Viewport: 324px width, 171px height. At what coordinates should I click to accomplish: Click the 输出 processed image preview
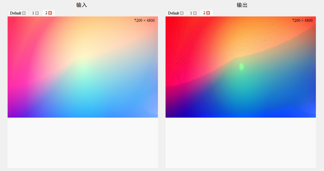[241, 67]
